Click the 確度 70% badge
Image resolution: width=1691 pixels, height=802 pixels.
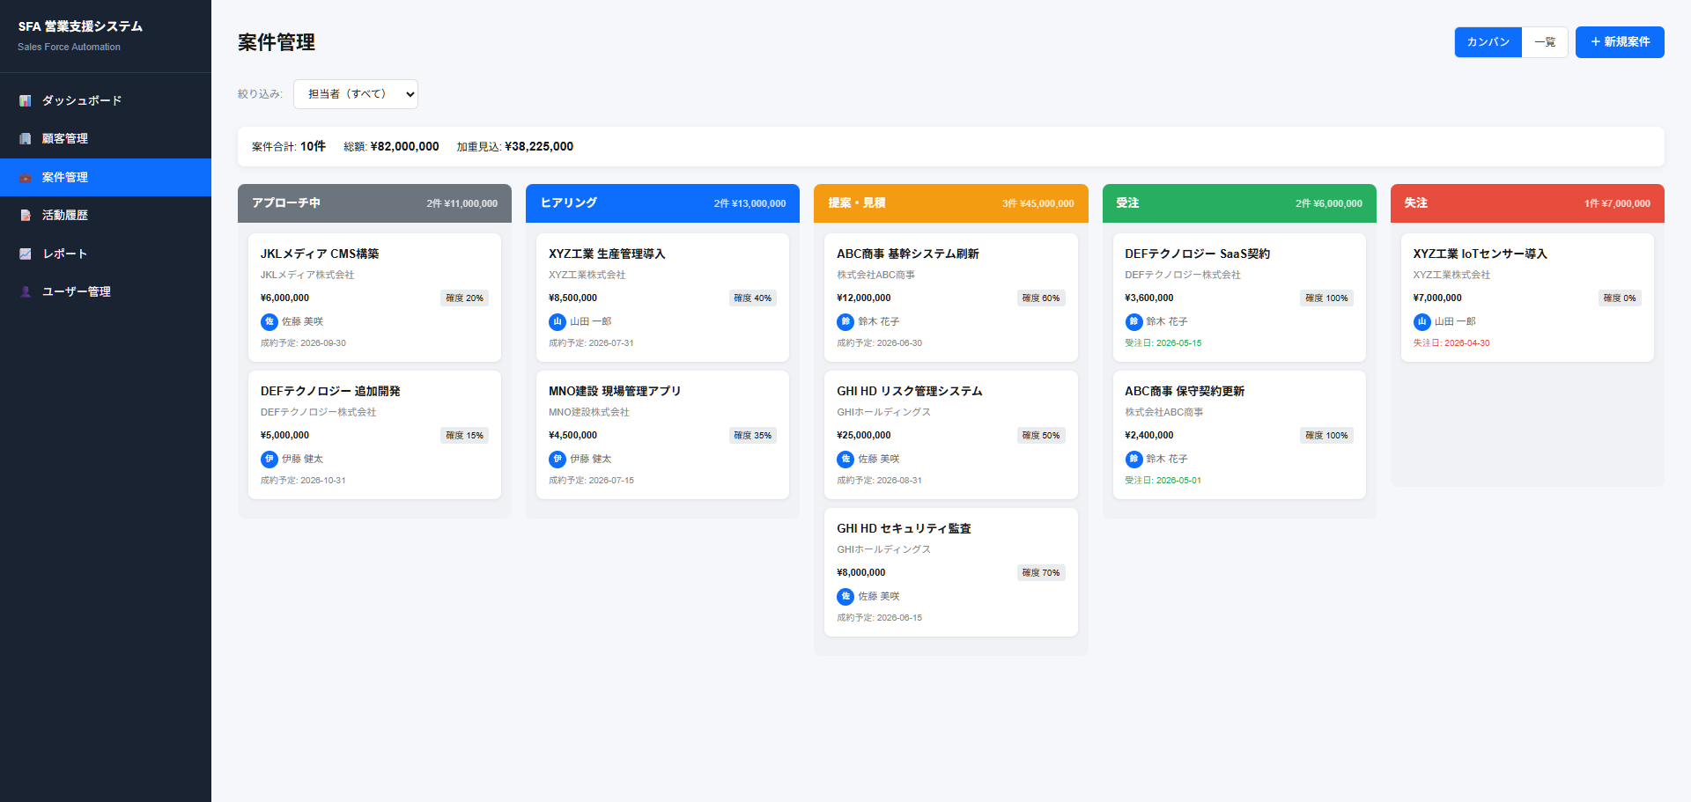1041,573
